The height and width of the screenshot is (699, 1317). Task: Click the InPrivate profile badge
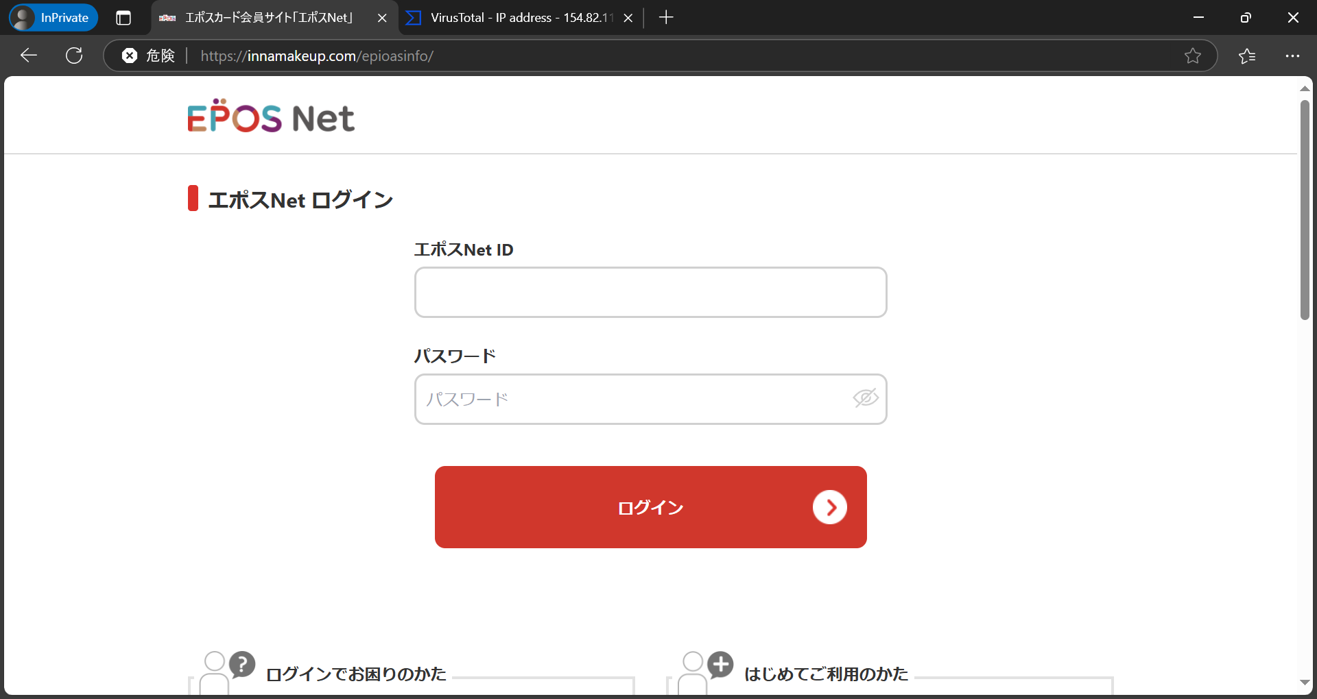tap(54, 18)
